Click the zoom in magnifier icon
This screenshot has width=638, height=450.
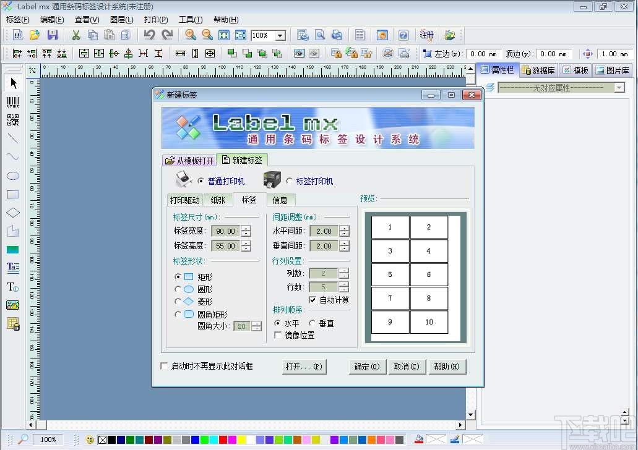pos(191,35)
